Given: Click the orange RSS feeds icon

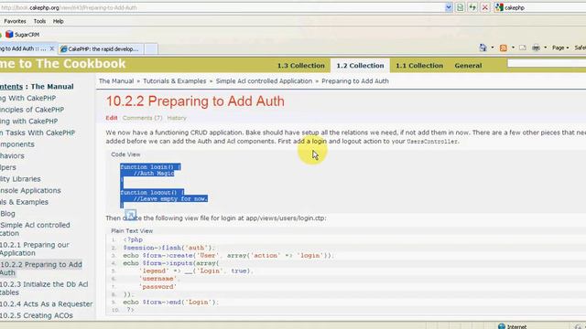Looking at the screenshot, I should point(504,48).
